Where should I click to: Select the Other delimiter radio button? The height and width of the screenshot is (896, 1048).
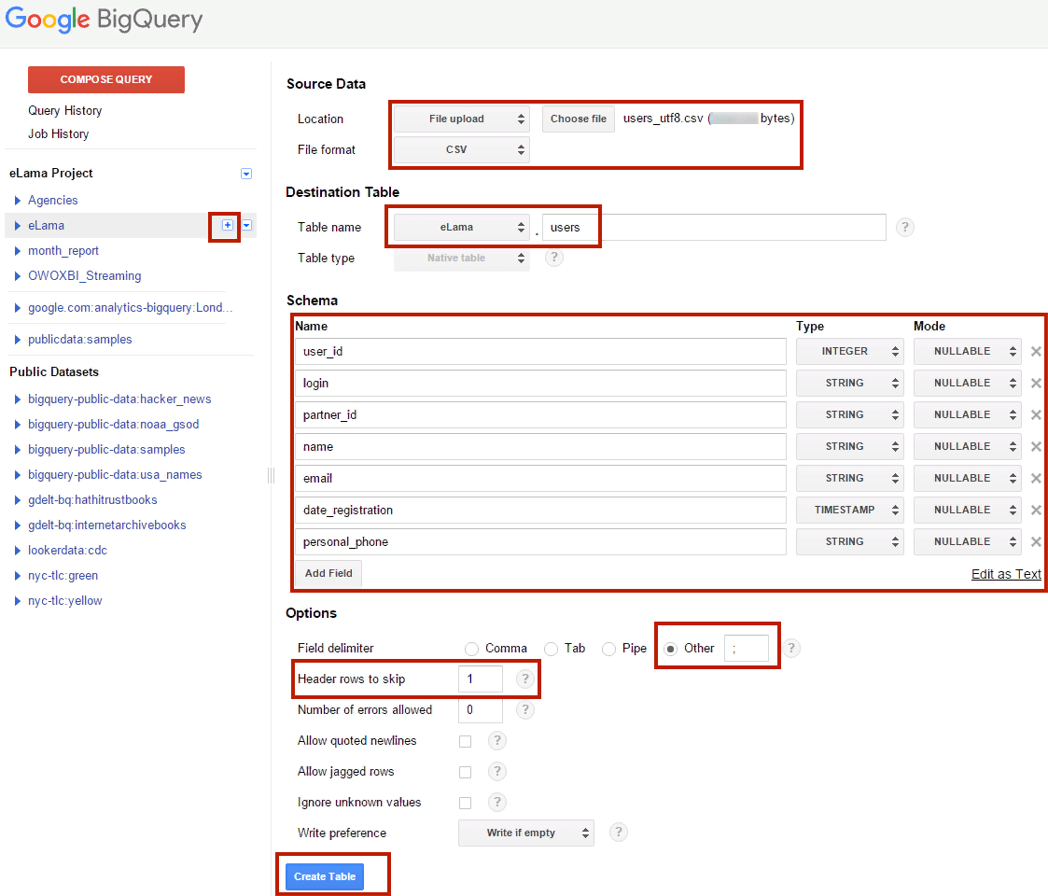(x=670, y=649)
